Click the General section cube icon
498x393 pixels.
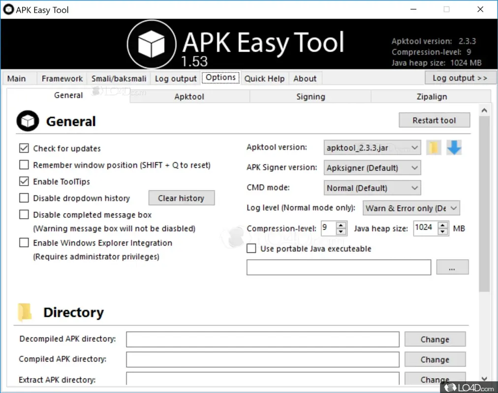[28, 121]
